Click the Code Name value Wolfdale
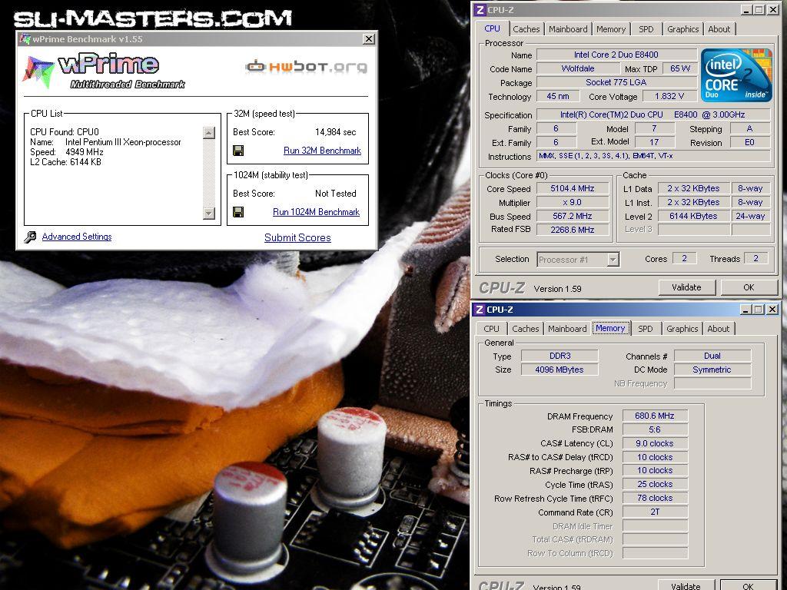Image resolution: width=787 pixels, height=590 pixels. pos(578,68)
